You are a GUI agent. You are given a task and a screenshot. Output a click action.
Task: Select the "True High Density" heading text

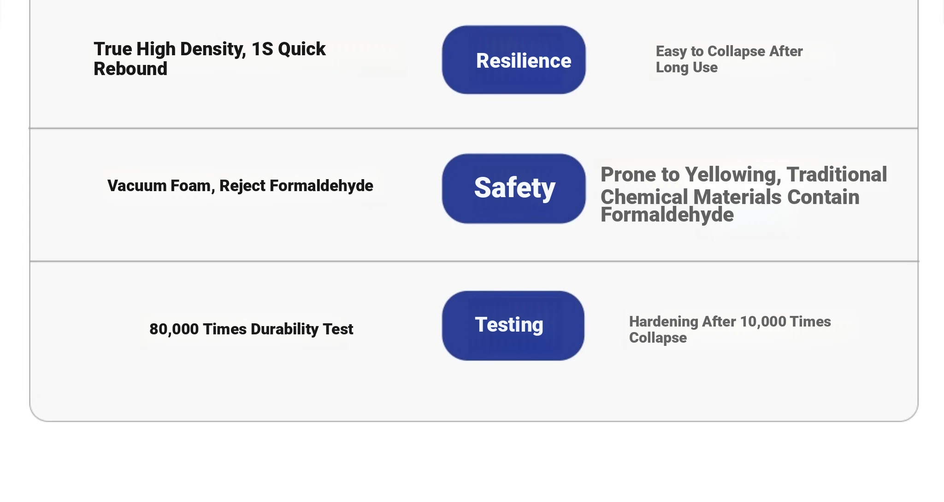170,49
